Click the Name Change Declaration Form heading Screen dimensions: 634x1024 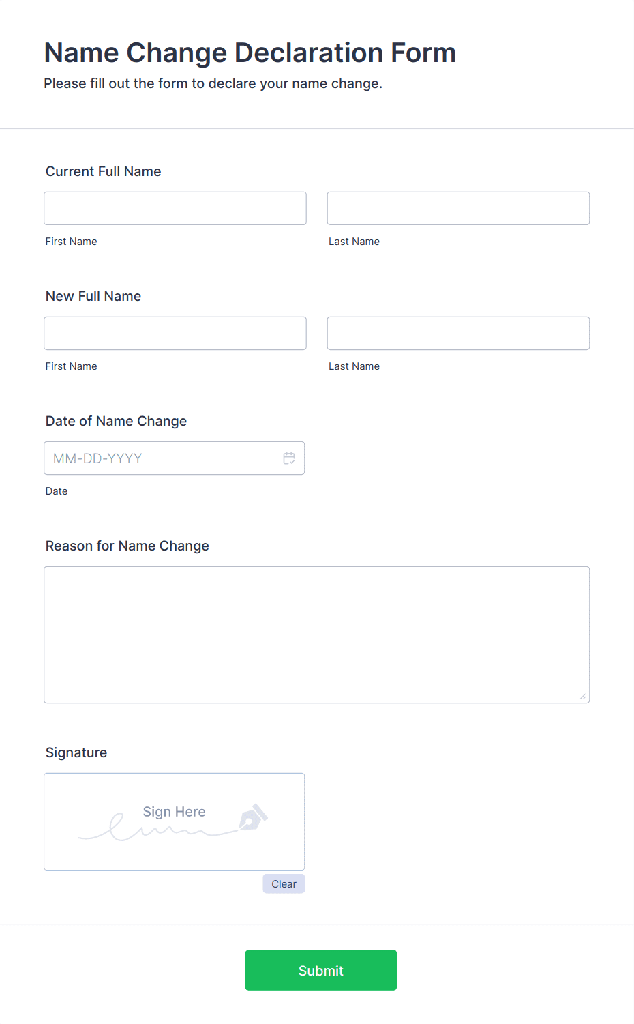pos(250,53)
